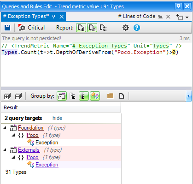Open query settings gear icon
Viewport: 193px width, 184px height.
[126, 28]
